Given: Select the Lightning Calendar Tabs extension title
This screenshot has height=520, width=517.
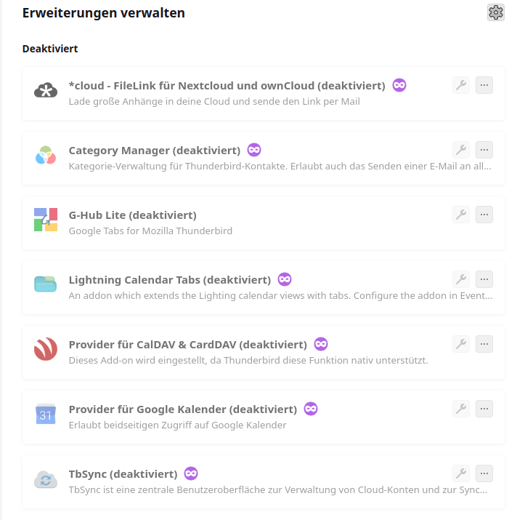Looking at the screenshot, I should pos(170,280).
